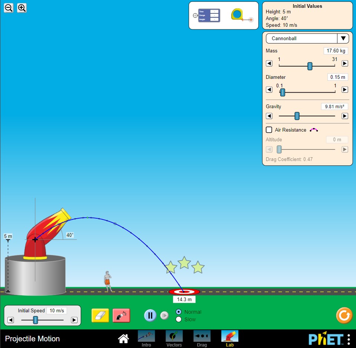The width and height of the screenshot is (356, 348).
Task: Open the Cannonball projectile dropdown
Action: click(307, 38)
